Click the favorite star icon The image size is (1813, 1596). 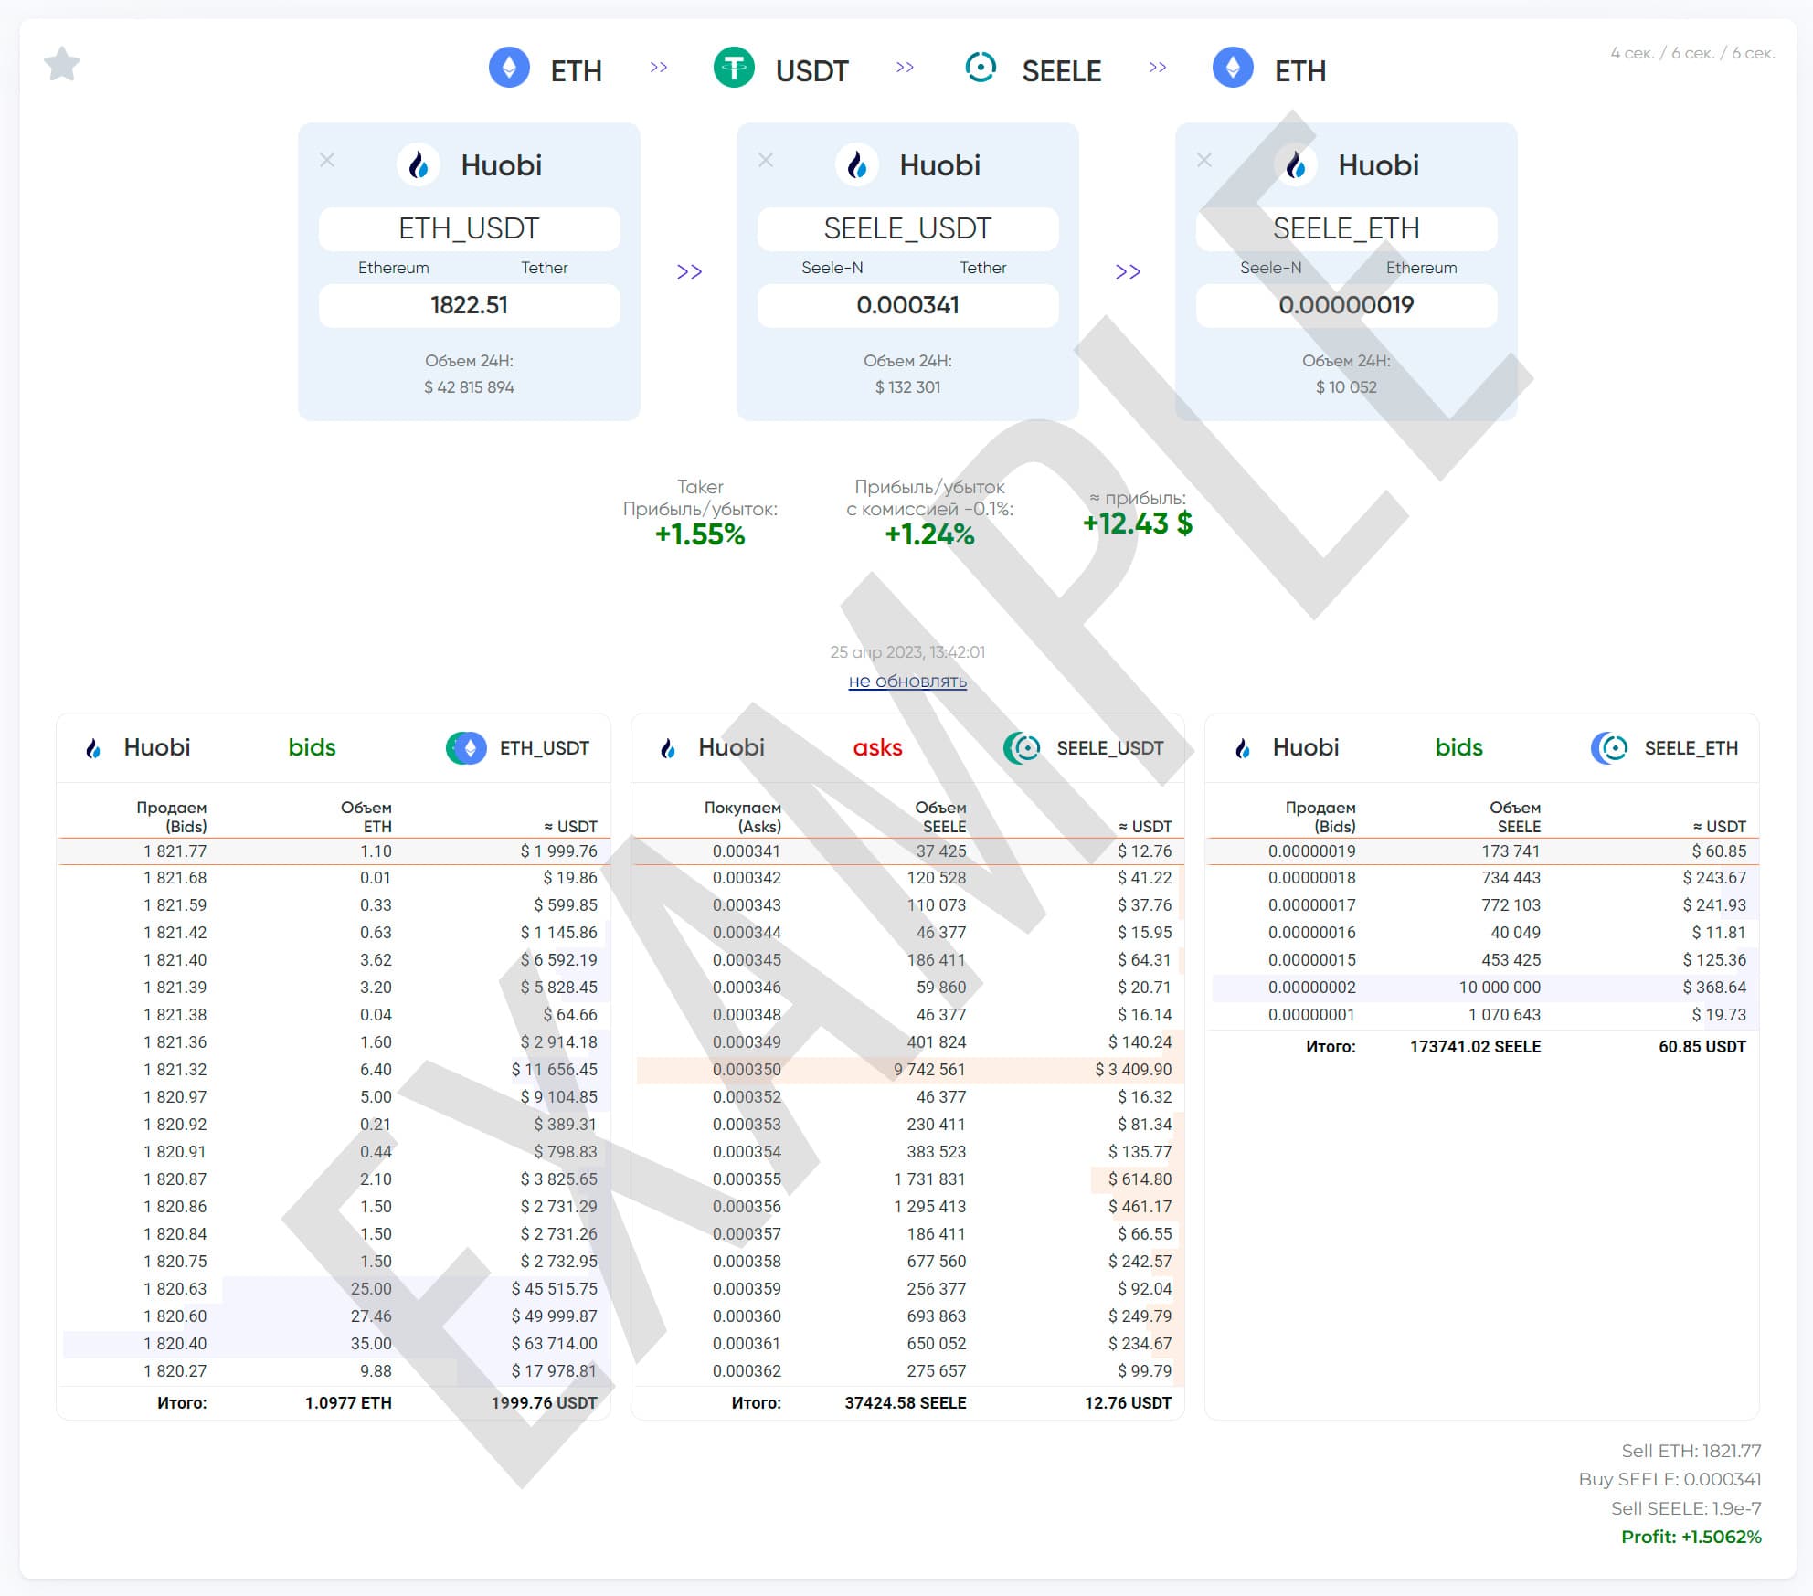pos(62,64)
